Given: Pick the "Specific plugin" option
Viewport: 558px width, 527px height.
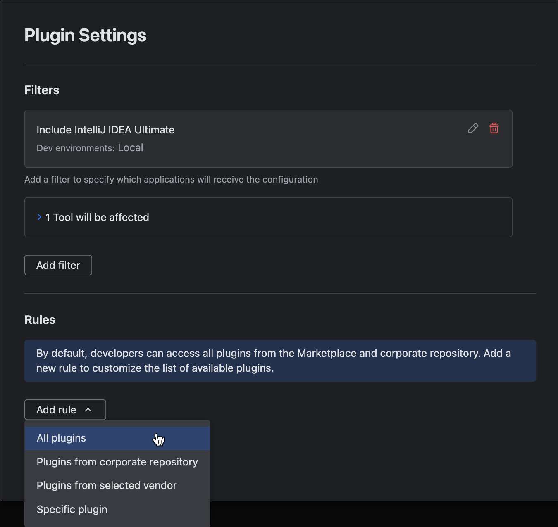Looking at the screenshot, I should tap(72, 509).
